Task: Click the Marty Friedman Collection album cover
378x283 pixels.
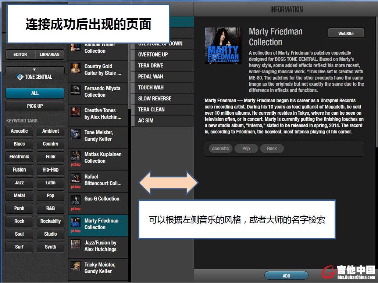Action: click(x=223, y=46)
